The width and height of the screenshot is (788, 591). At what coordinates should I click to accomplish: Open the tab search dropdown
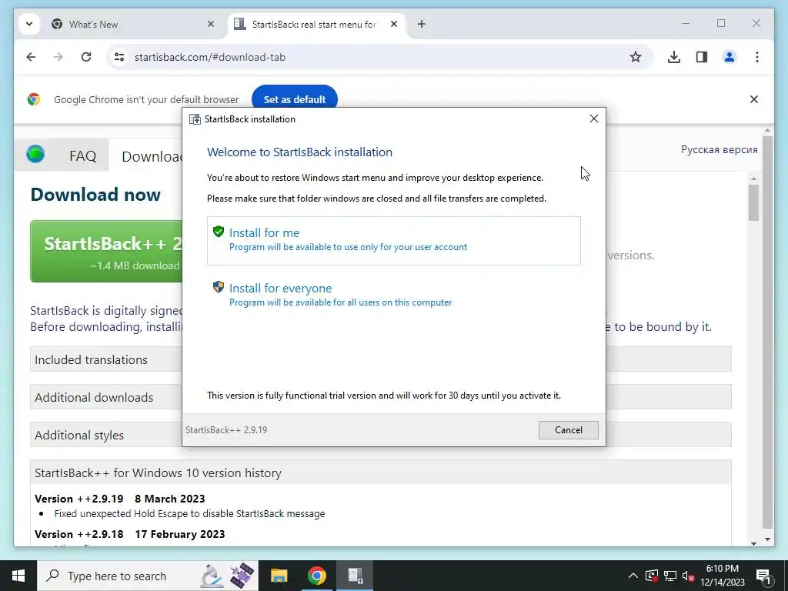pos(29,24)
